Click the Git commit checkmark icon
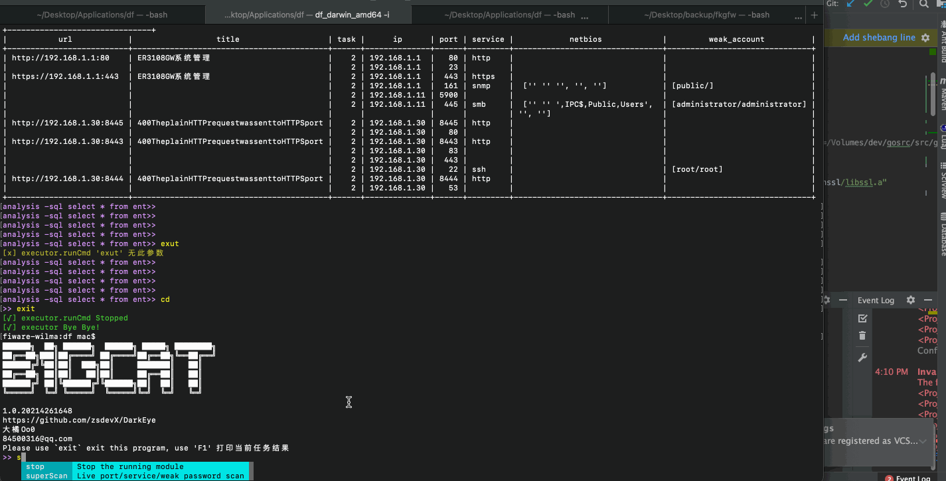The image size is (946, 481). pyautogui.click(x=868, y=4)
